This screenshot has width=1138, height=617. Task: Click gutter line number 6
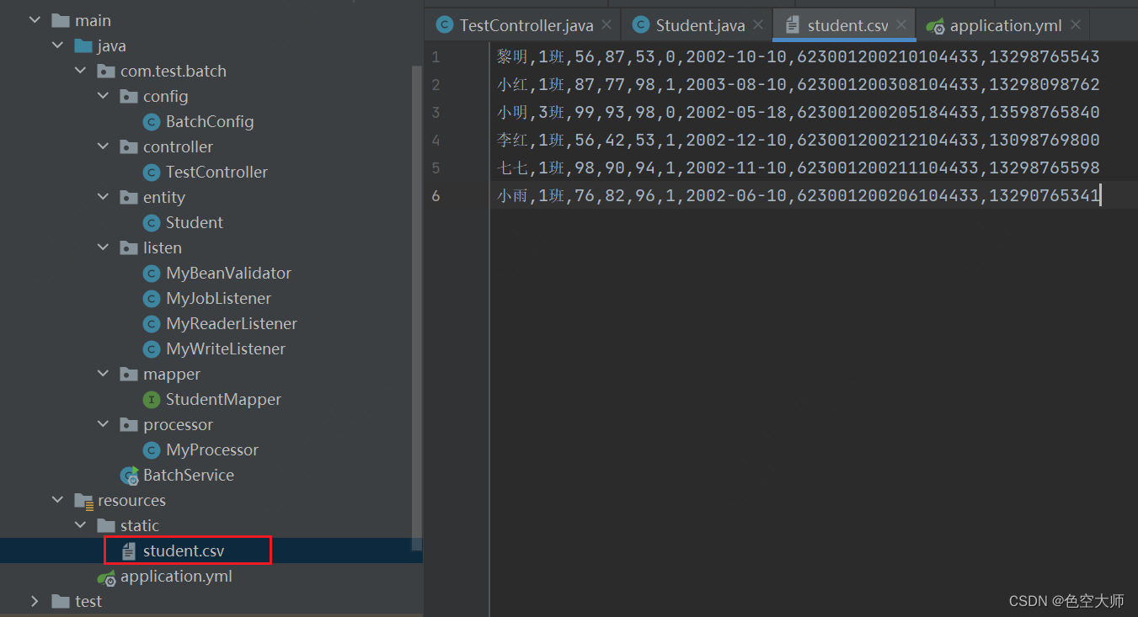[x=435, y=195]
